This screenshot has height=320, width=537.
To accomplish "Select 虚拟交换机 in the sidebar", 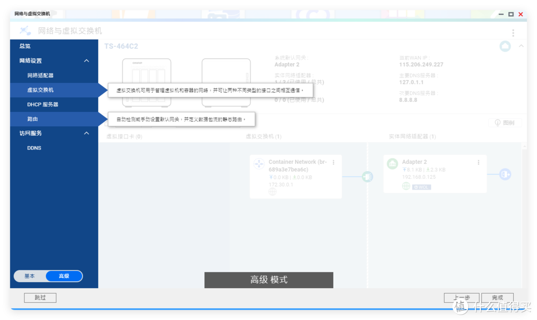I will (54, 90).
